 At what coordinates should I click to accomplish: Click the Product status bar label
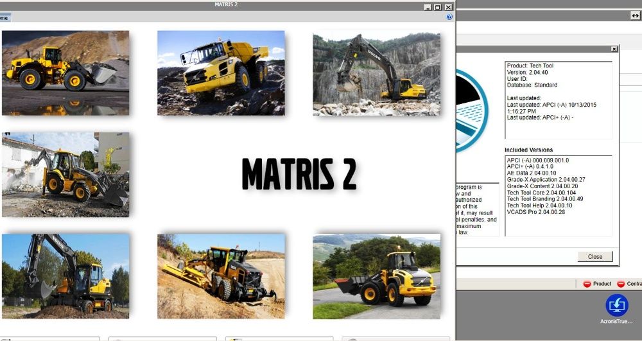pyautogui.click(x=602, y=284)
